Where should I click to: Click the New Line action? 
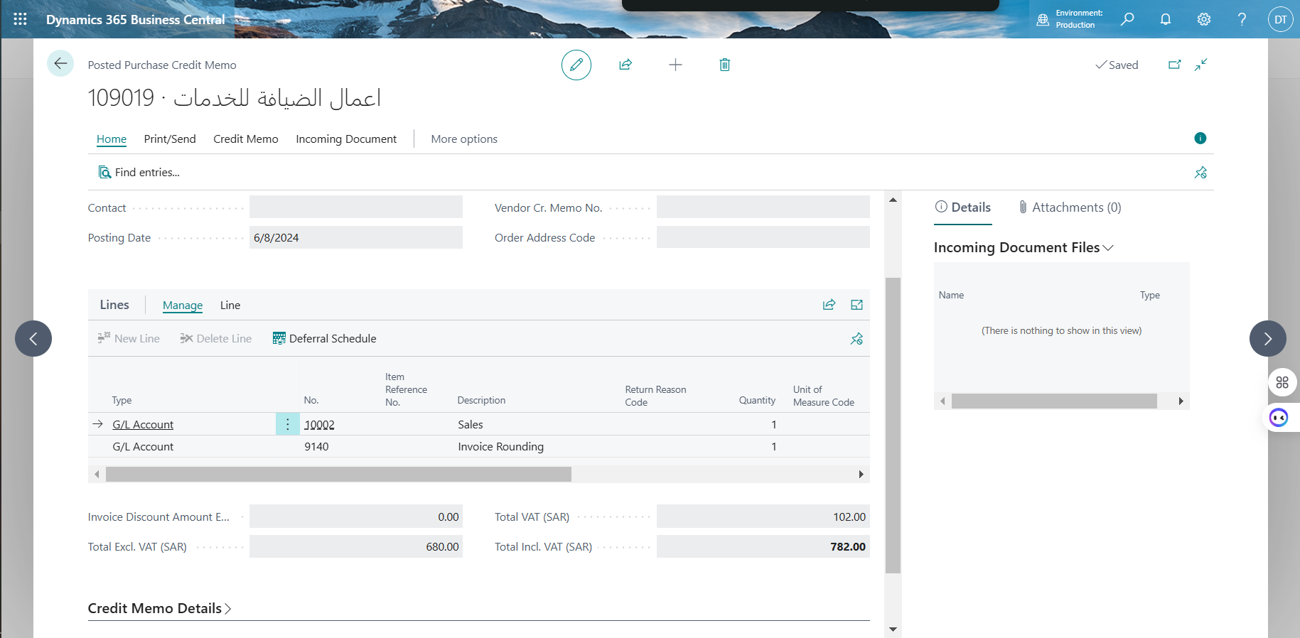tap(129, 338)
